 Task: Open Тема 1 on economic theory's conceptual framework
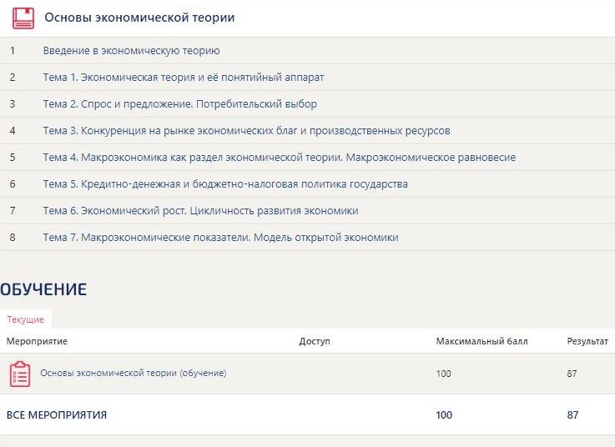click(x=183, y=78)
